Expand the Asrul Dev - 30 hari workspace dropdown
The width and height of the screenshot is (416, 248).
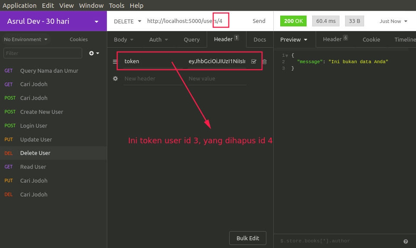tap(53, 21)
